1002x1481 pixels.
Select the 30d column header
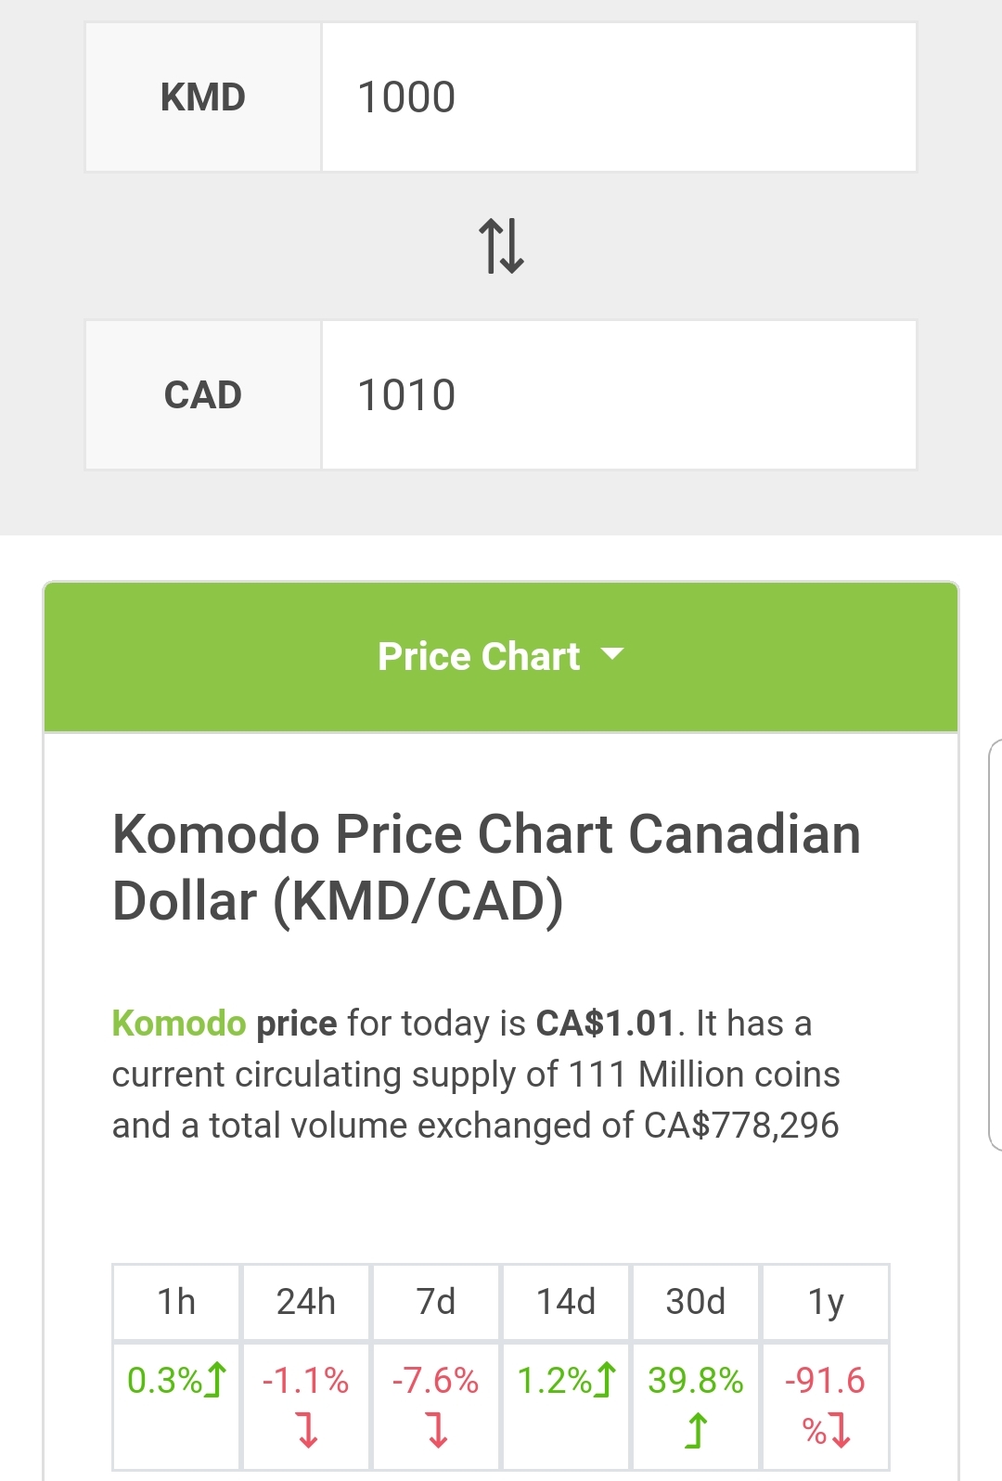[x=696, y=1302]
